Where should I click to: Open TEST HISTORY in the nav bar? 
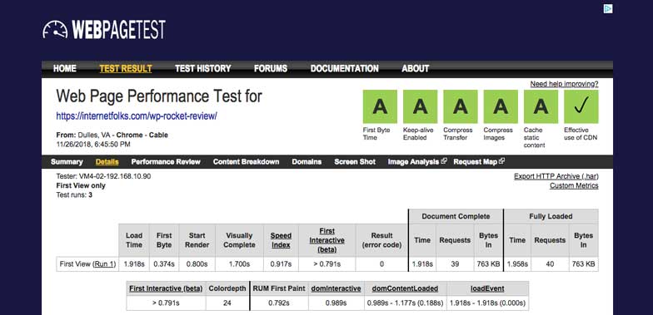coord(203,68)
